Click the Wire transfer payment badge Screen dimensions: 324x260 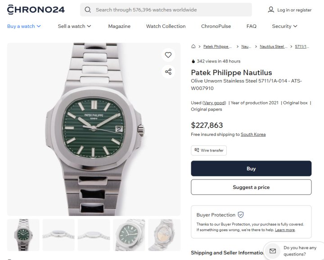(x=209, y=150)
